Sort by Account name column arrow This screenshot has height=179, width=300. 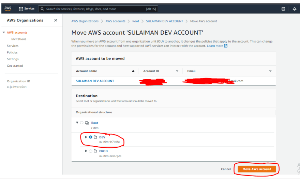pos(133,71)
